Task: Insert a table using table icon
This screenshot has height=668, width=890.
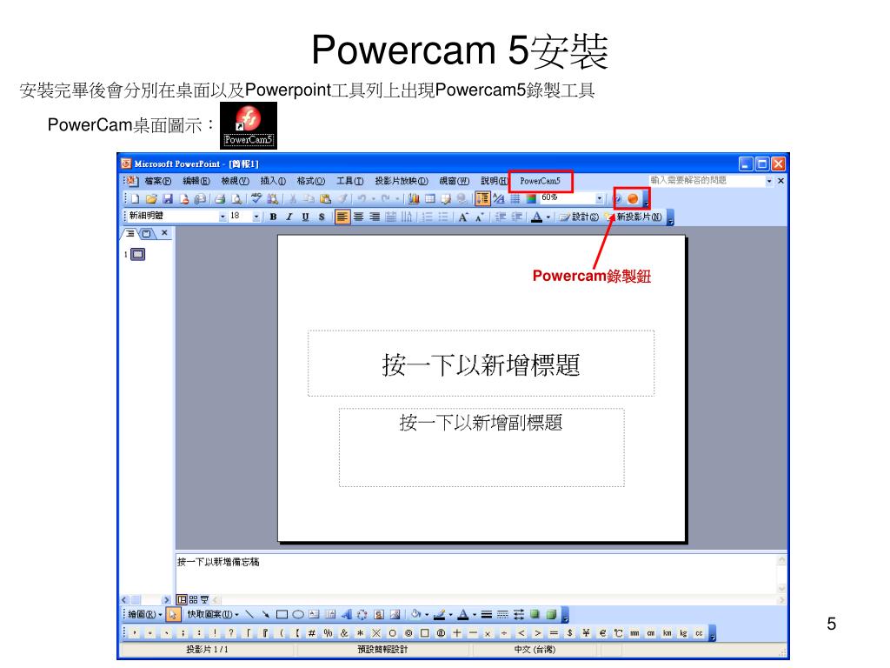Action: click(430, 199)
